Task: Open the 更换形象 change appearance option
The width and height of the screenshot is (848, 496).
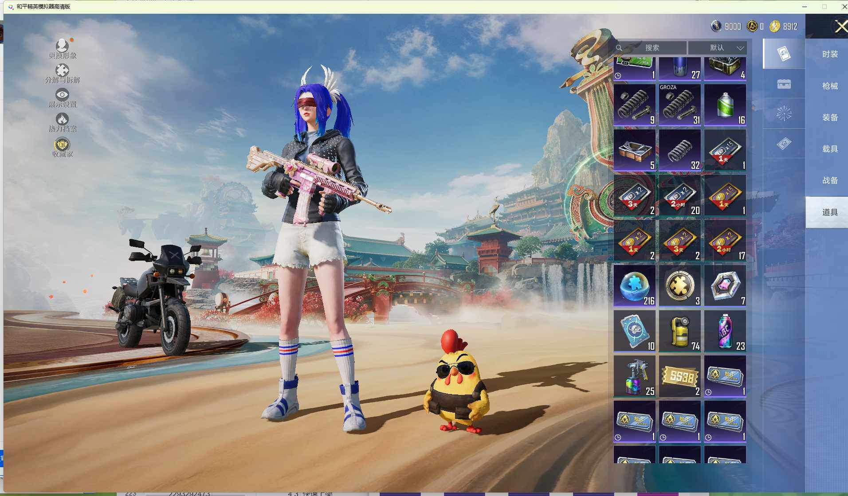Action: [x=62, y=49]
